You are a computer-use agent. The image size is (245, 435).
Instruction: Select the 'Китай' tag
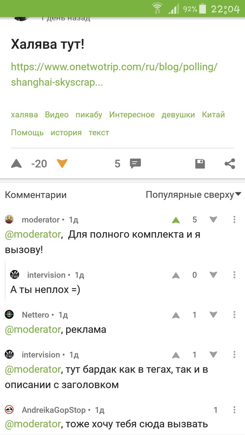click(213, 115)
